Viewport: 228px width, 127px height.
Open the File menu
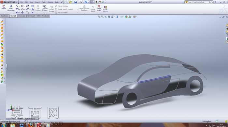click(21, 2)
